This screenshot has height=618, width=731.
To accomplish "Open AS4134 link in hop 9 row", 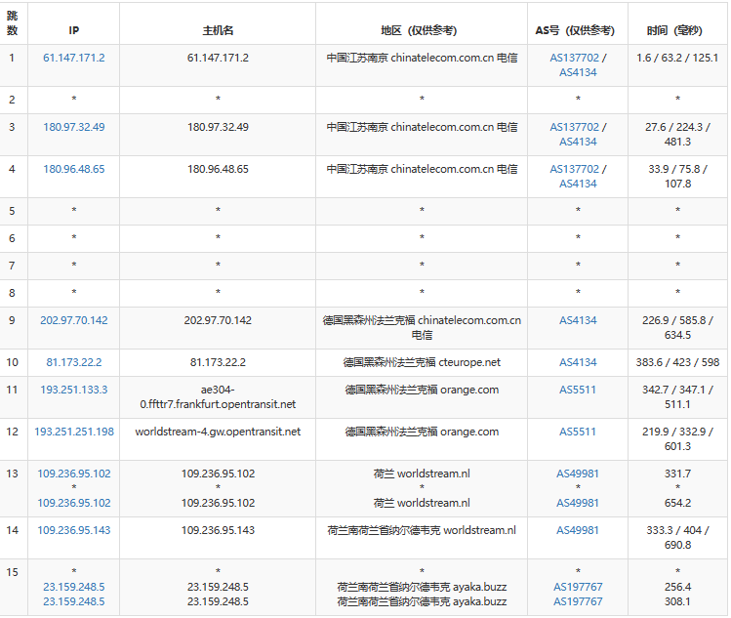I will pos(578,320).
